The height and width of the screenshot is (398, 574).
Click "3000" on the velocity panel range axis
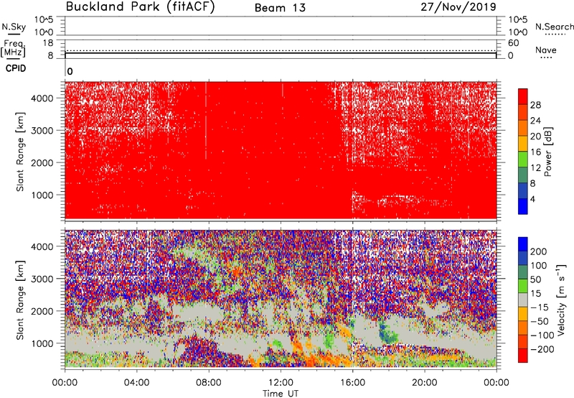42,279
